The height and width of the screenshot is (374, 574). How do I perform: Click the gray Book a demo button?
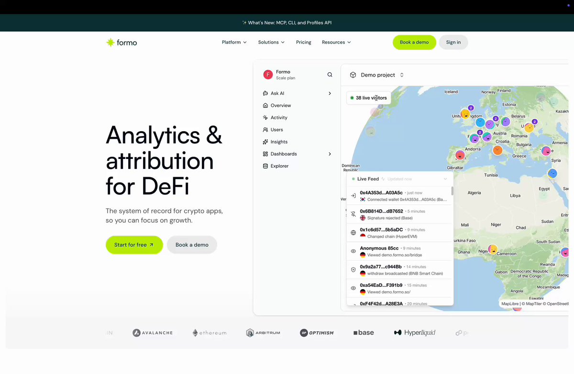(192, 245)
